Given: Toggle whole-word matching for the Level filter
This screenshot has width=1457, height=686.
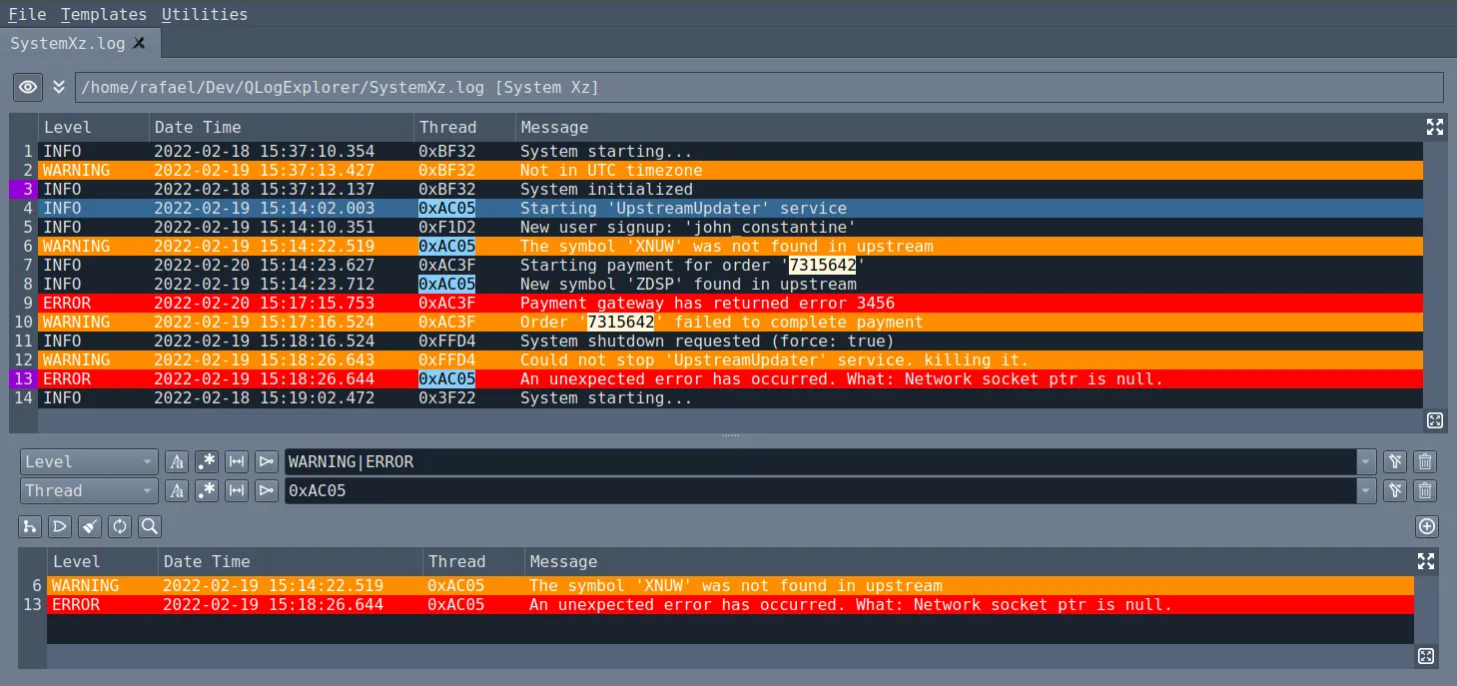Looking at the screenshot, I should [x=237, y=461].
